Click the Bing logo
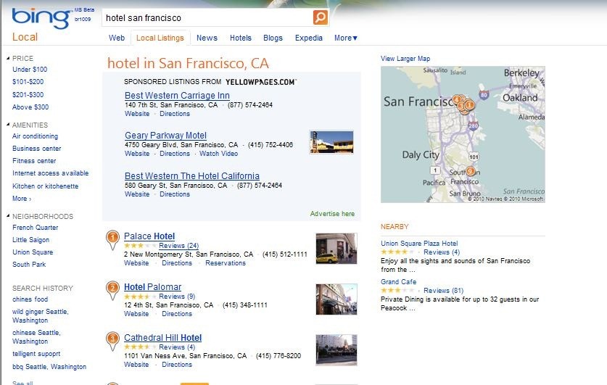The image size is (607, 385). point(41,18)
